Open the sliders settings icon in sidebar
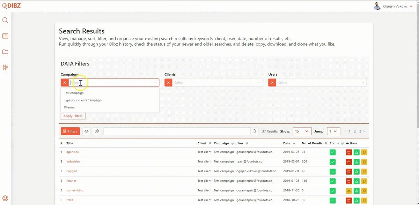 click(x=5, y=67)
